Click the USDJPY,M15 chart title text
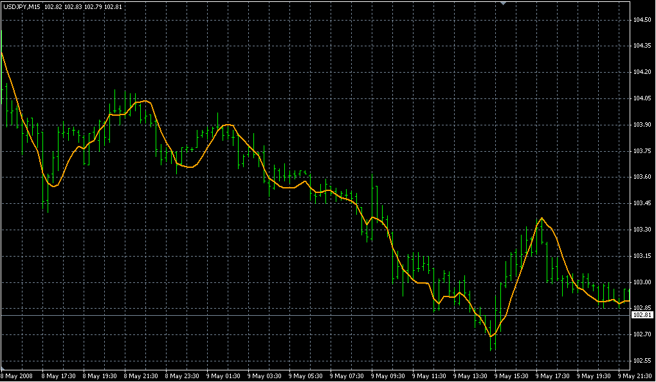 [x=23, y=6]
